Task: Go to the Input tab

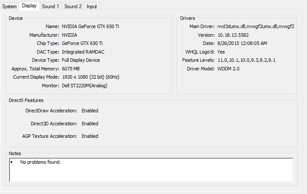Action: tap(92, 6)
